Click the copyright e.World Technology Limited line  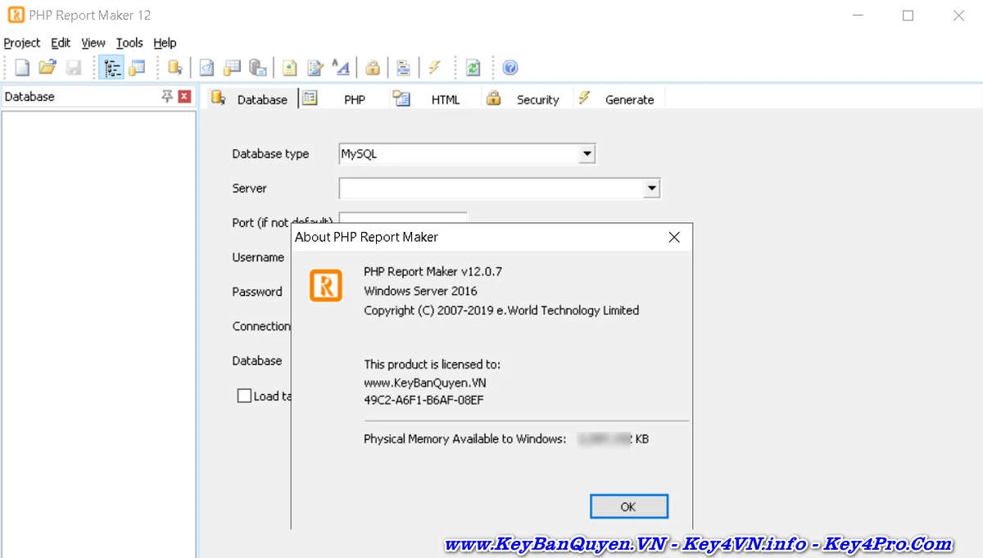[501, 311]
